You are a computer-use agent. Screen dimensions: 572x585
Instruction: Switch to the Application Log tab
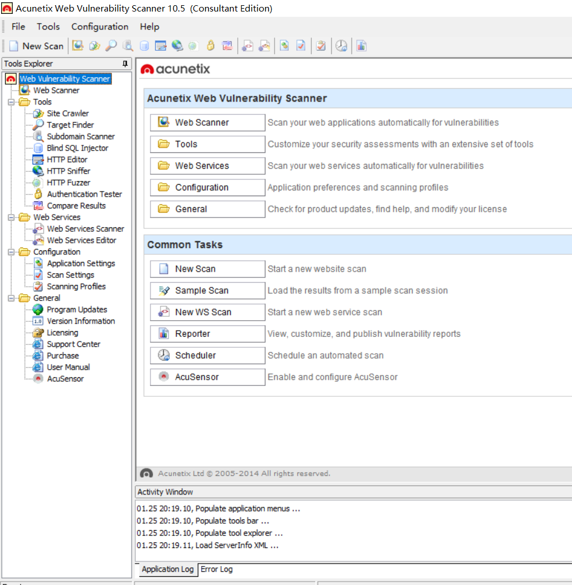tap(167, 569)
